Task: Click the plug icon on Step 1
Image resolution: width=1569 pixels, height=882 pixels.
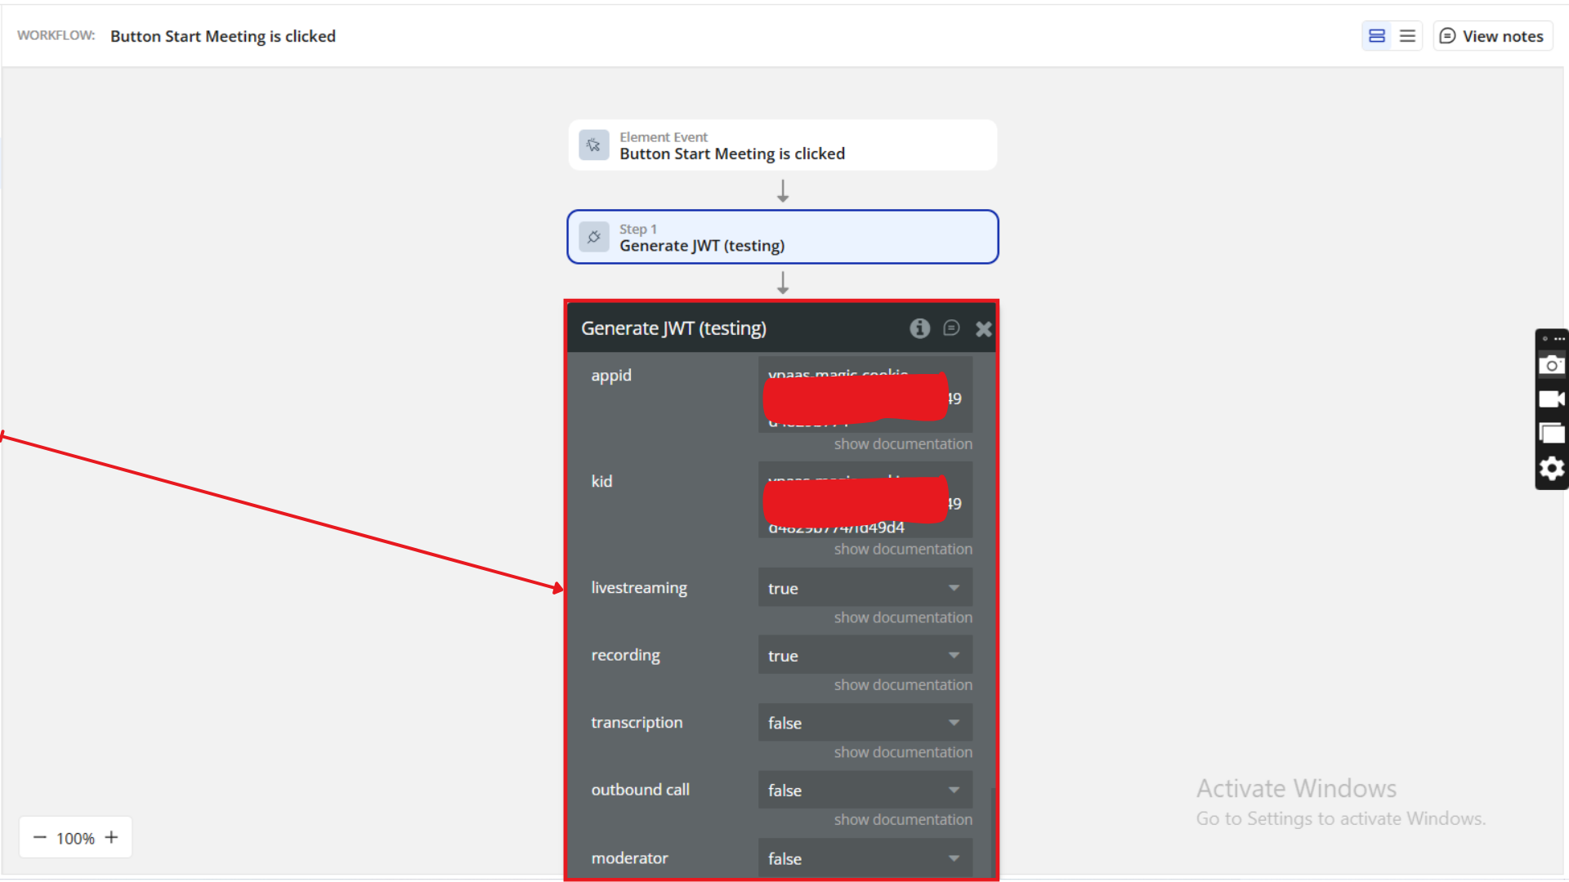Action: click(x=594, y=238)
